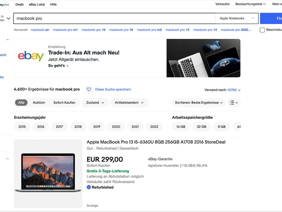The width and height of the screenshot is (282, 212).
Task: Click the heart icon to save search
Action: tap(89, 89)
